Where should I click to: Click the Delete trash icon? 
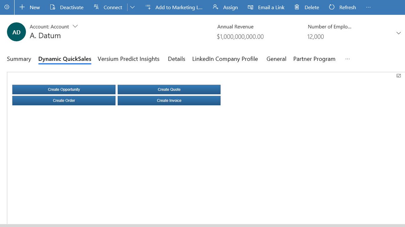pyautogui.click(x=297, y=7)
